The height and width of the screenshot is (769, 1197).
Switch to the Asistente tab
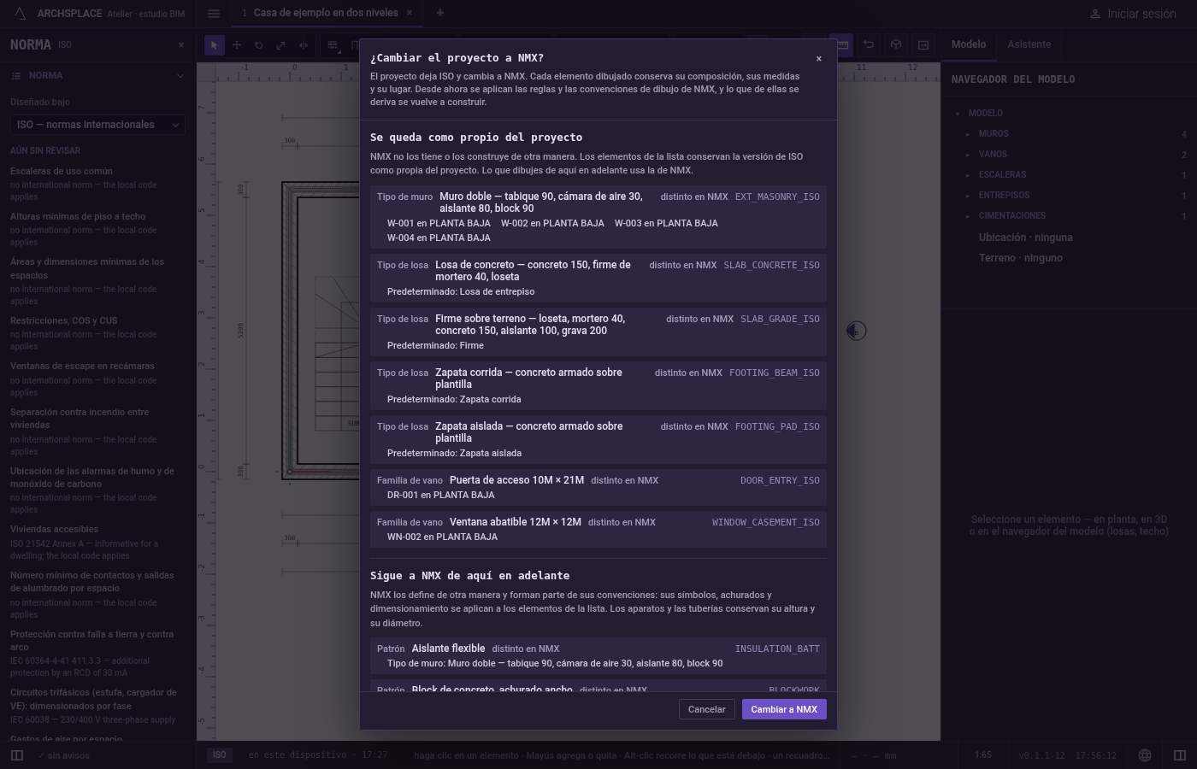pos(1029,44)
